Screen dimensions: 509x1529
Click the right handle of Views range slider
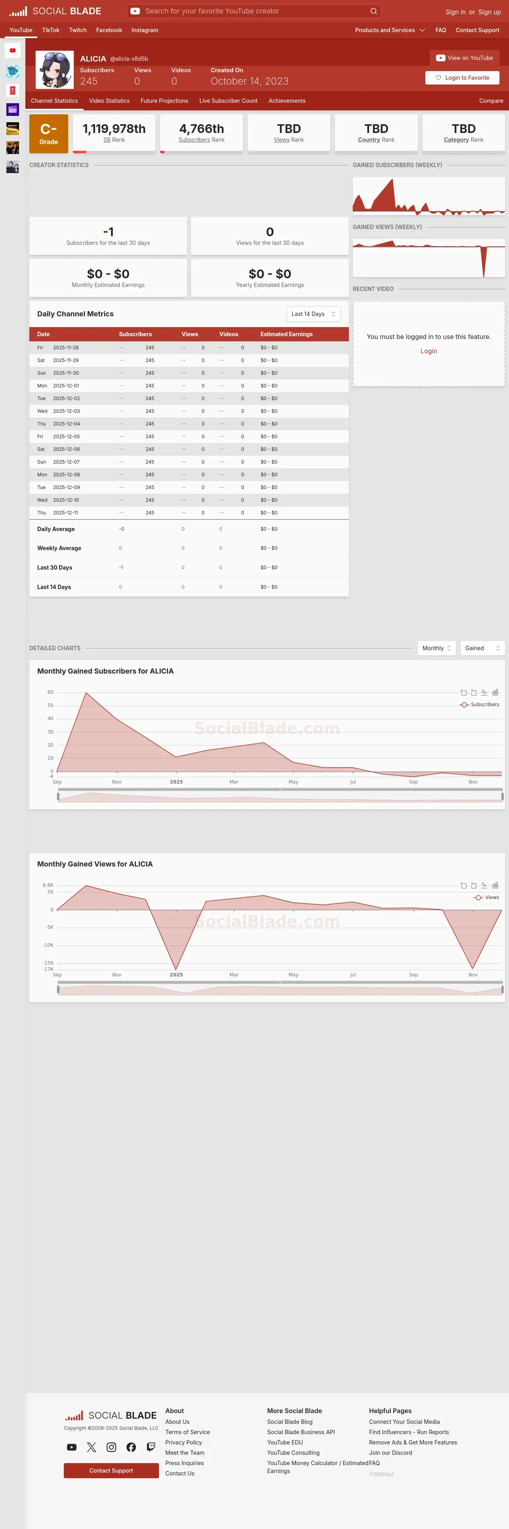[x=503, y=990]
